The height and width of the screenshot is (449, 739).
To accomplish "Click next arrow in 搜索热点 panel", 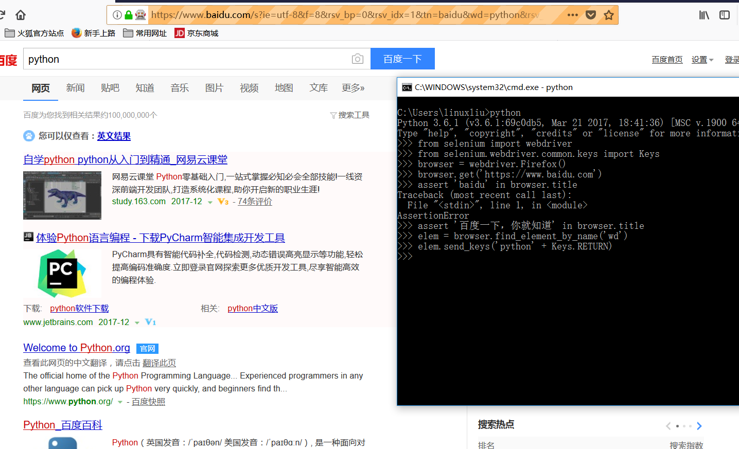I will pos(699,426).
